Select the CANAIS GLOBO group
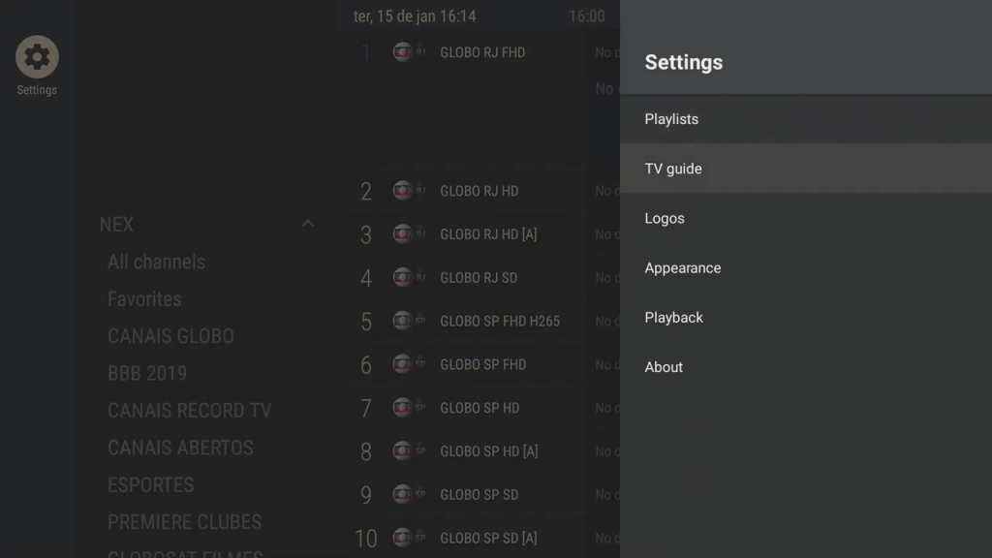 tap(170, 336)
